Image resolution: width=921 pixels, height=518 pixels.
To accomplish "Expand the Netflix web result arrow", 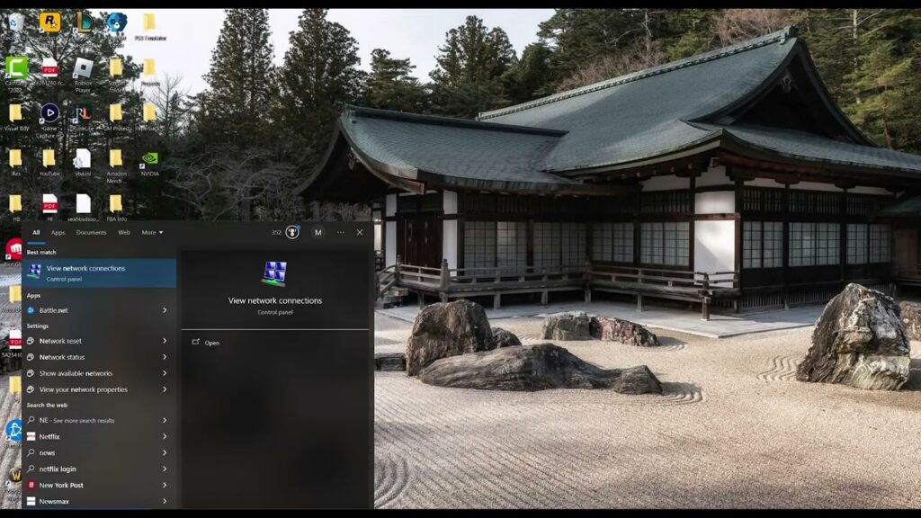I will coord(165,436).
